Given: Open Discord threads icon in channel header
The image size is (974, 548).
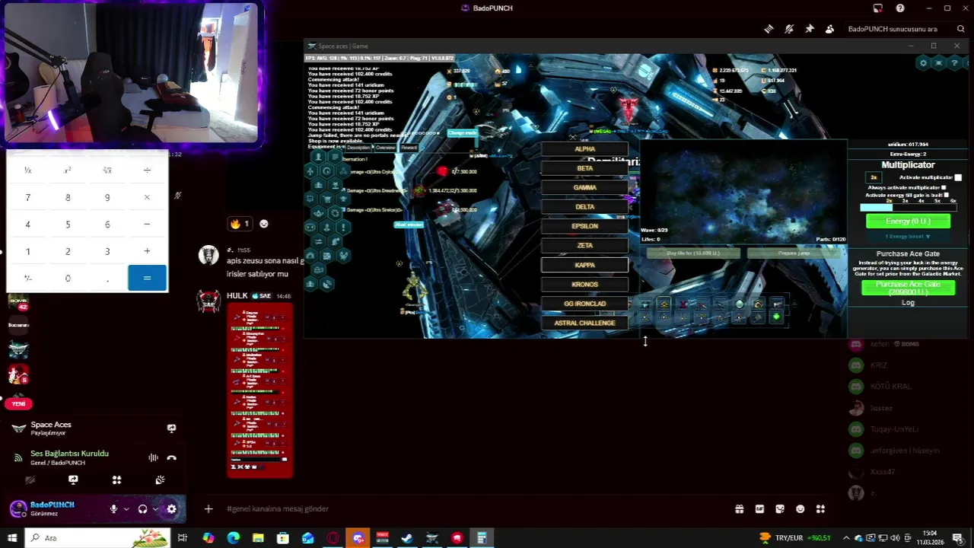Looking at the screenshot, I should click(x=769, y=29).
